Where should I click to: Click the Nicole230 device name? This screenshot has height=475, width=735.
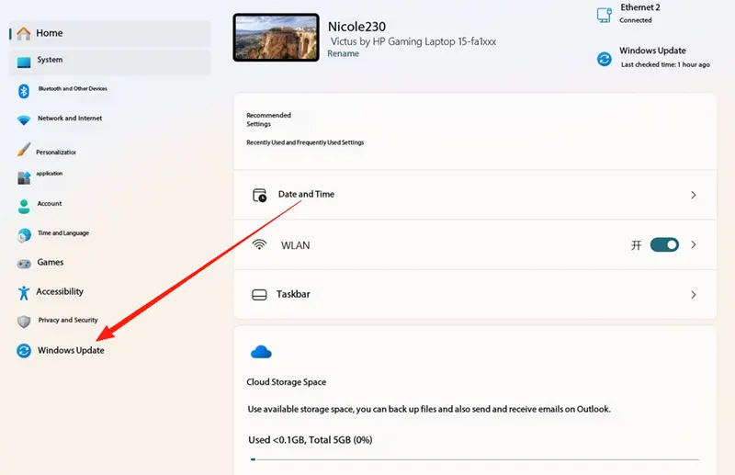coord(356,27)
